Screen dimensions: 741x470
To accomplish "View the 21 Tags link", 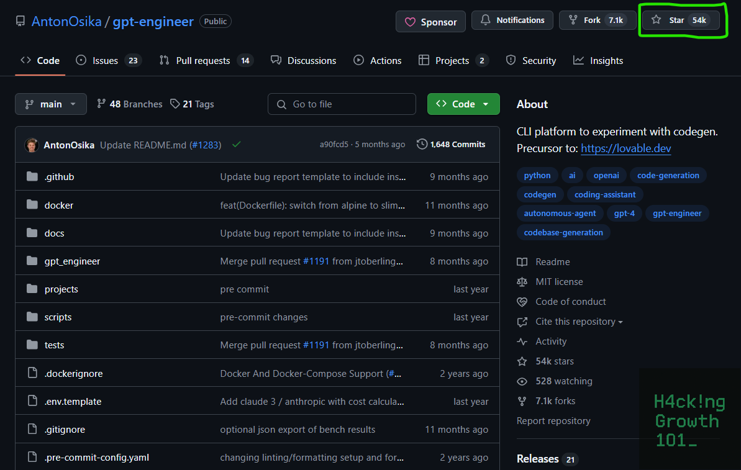I will click(192, 104).
